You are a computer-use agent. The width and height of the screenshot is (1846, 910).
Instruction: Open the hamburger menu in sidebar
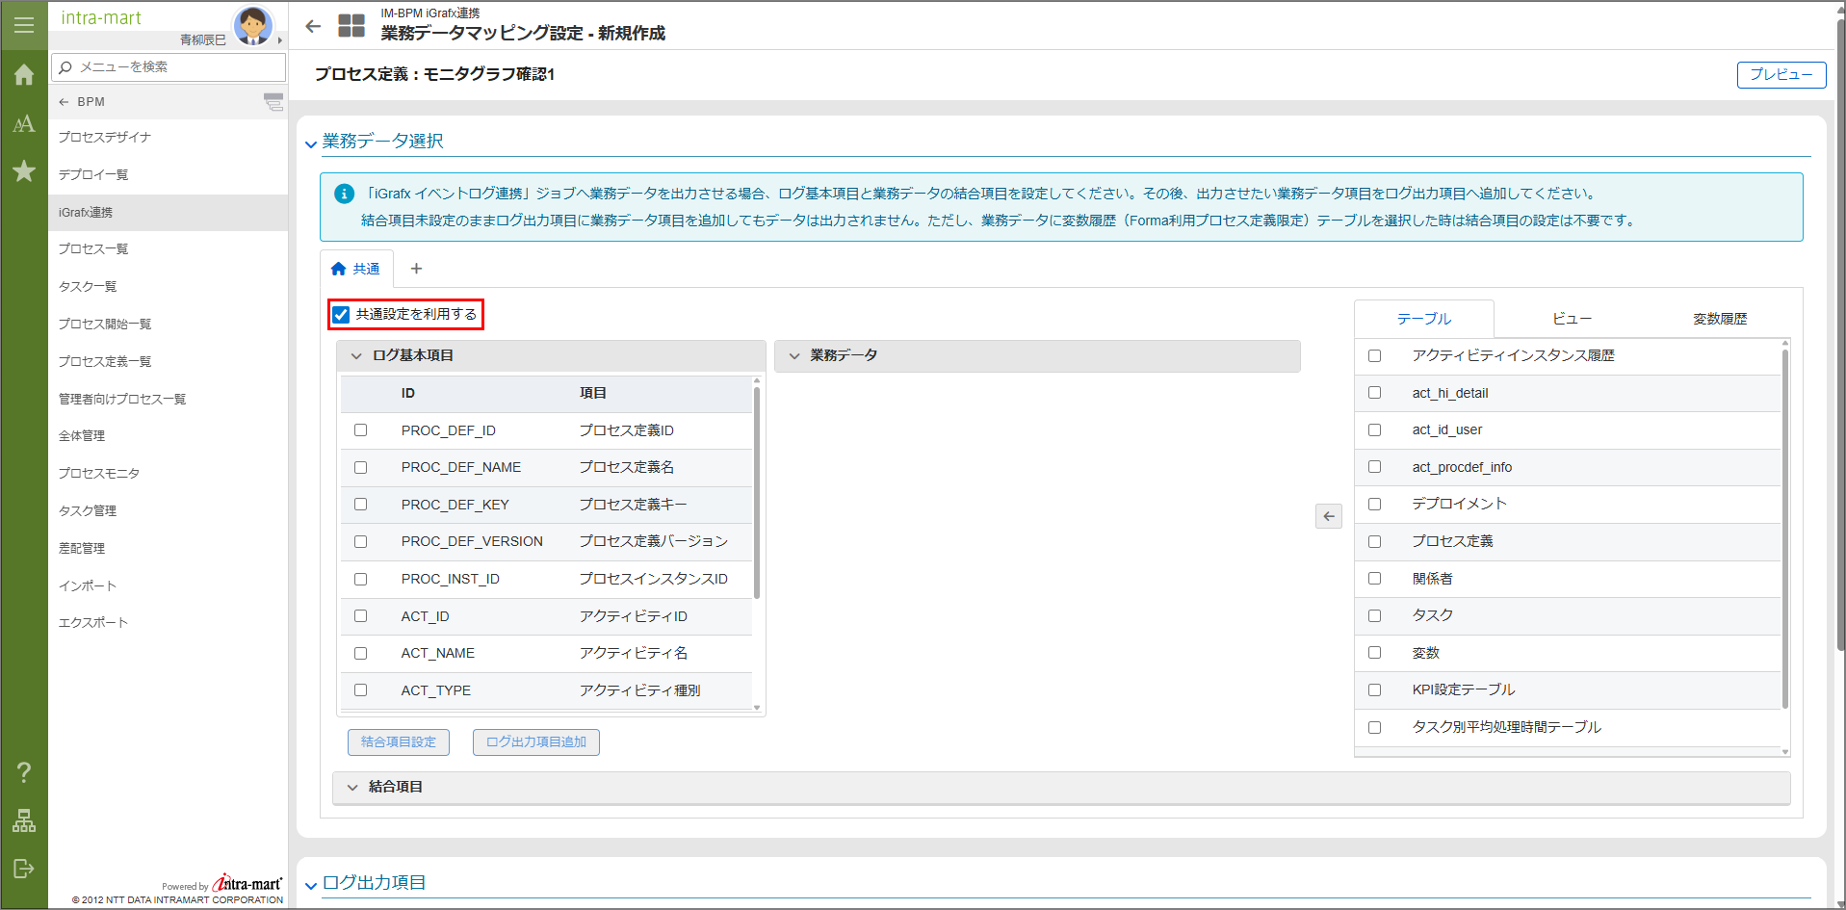[x=24, y=25]
